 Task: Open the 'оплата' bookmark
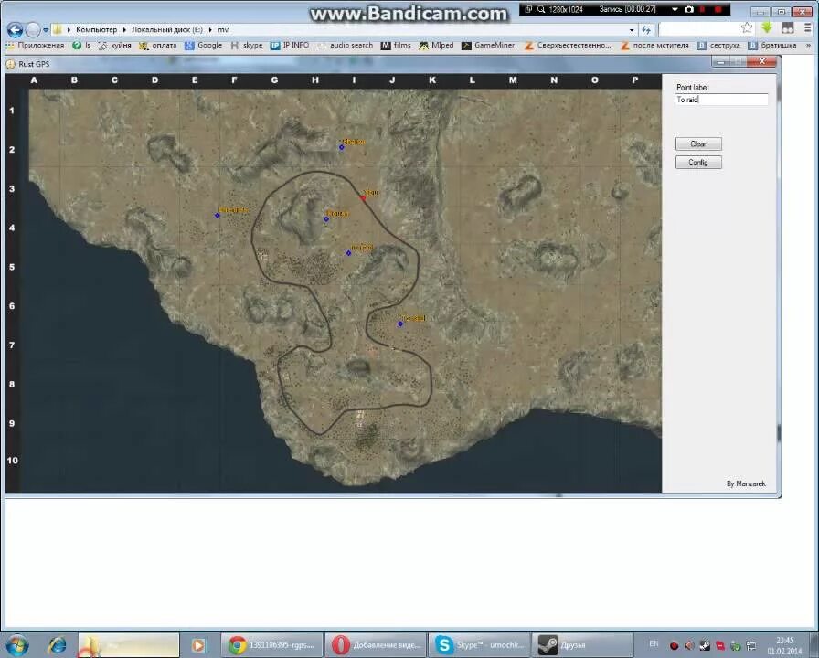(x=158, y=46)
